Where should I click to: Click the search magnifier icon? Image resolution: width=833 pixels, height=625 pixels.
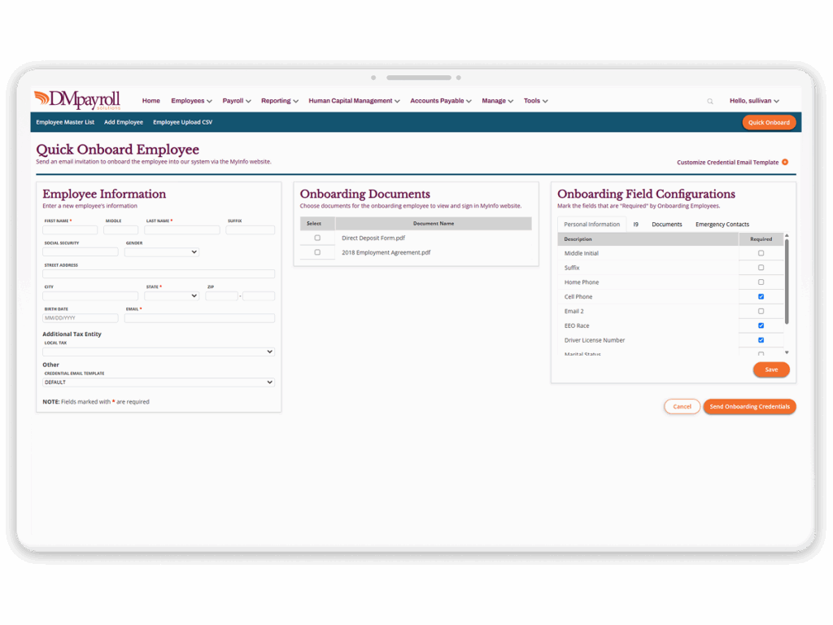click(x=710, y=102)
